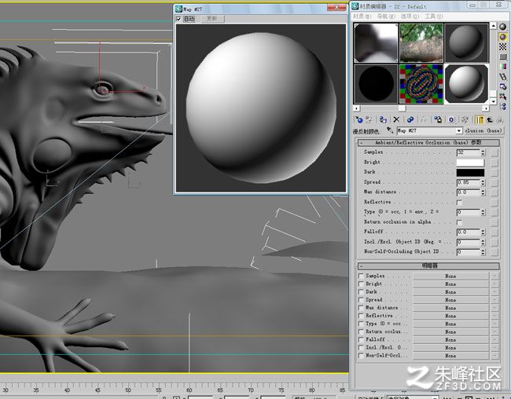
Task: Click the None button for shader Samples
Action: click(x=450, y=276)
